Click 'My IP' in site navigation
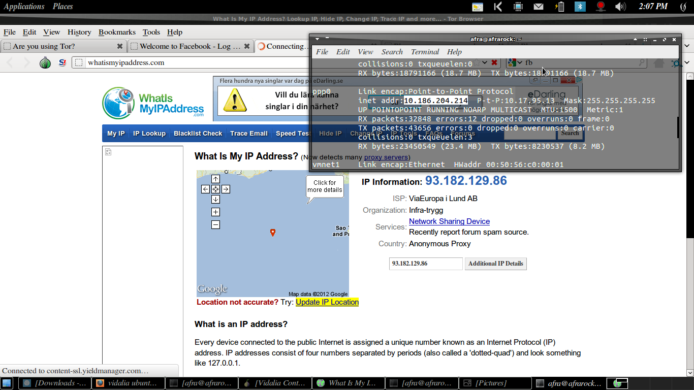The image size is (694, 390). (116, 134)
